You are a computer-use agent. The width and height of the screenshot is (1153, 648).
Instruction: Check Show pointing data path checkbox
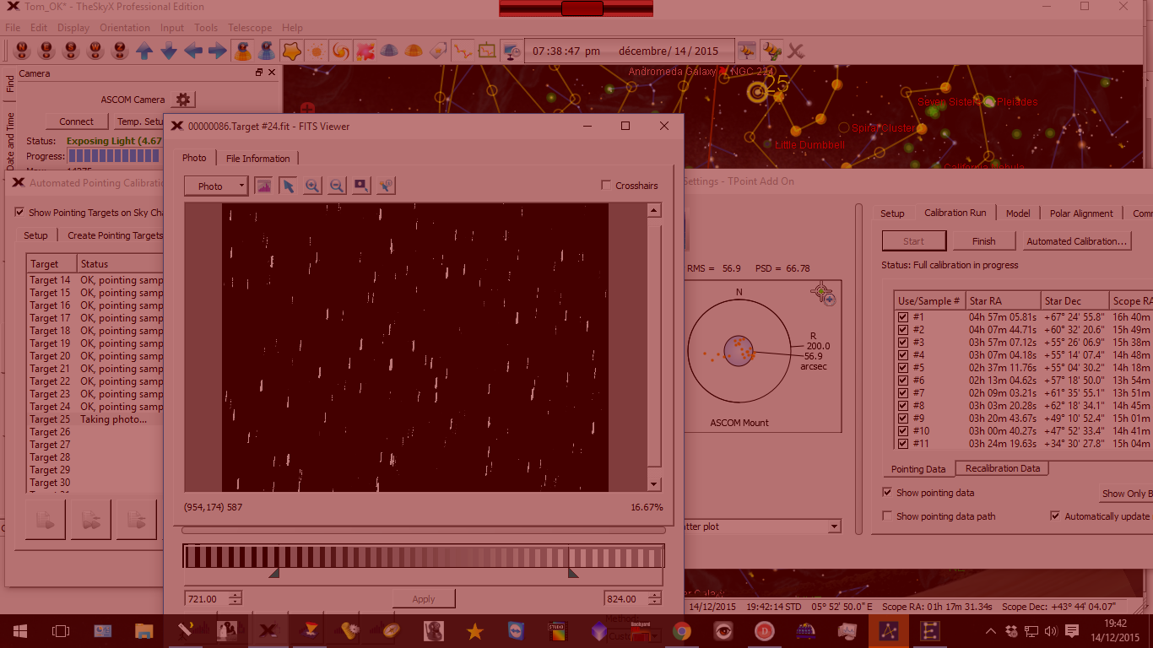(x=887, y=516)
